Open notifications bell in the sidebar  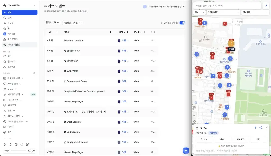pyautogui.click(x=10, y=144)
